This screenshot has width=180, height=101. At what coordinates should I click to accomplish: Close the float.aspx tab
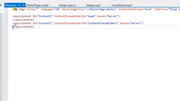click(23, 5)
